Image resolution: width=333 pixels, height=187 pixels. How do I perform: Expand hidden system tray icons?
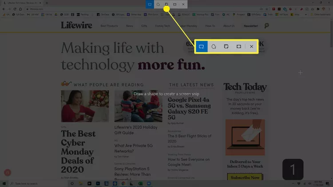tap(293, 183)
